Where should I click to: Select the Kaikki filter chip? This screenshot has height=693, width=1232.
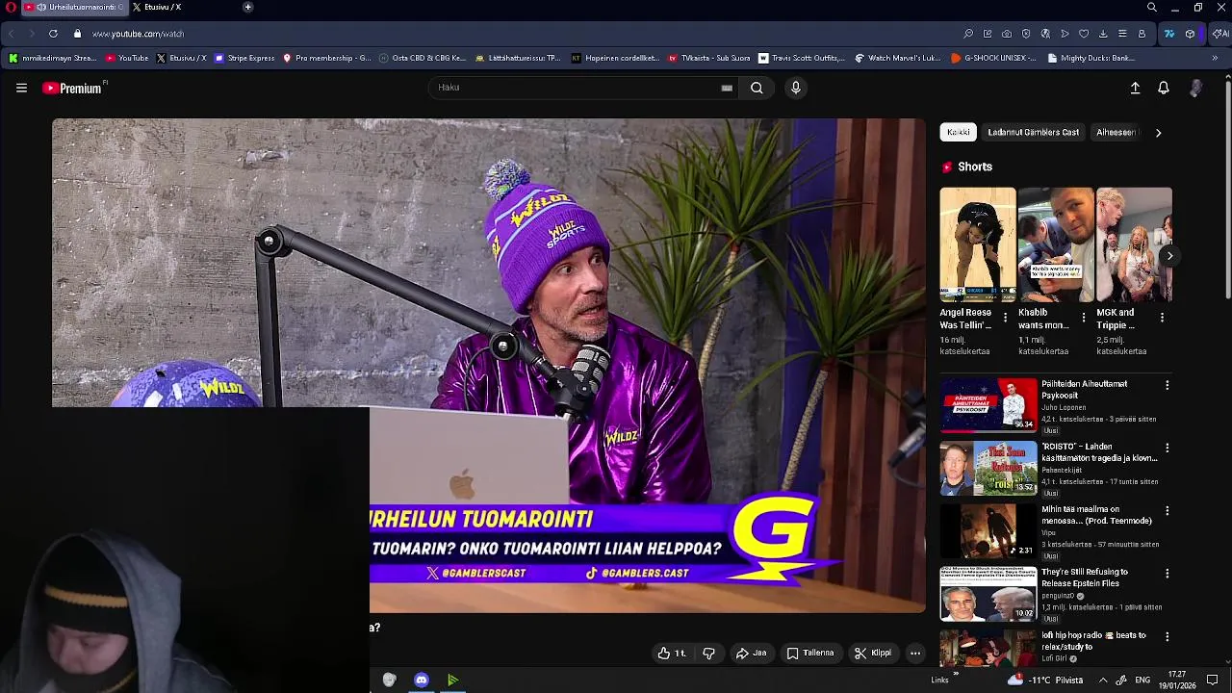958,132
